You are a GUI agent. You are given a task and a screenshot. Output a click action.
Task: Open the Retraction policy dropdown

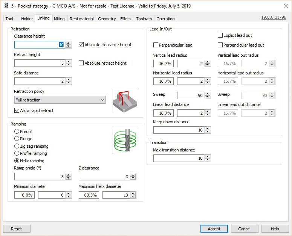click(x=60, y=100)
